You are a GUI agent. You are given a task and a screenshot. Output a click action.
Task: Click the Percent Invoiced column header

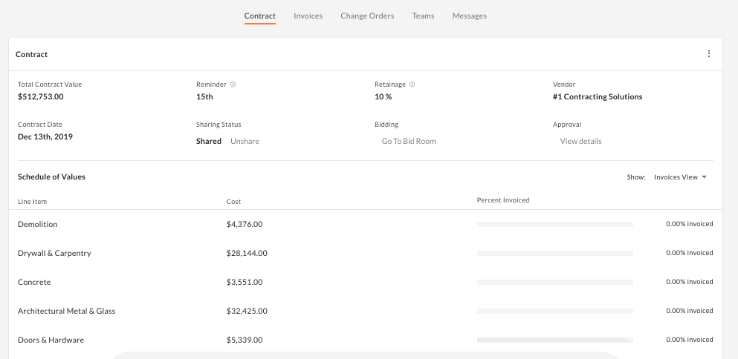click(503, 200)
